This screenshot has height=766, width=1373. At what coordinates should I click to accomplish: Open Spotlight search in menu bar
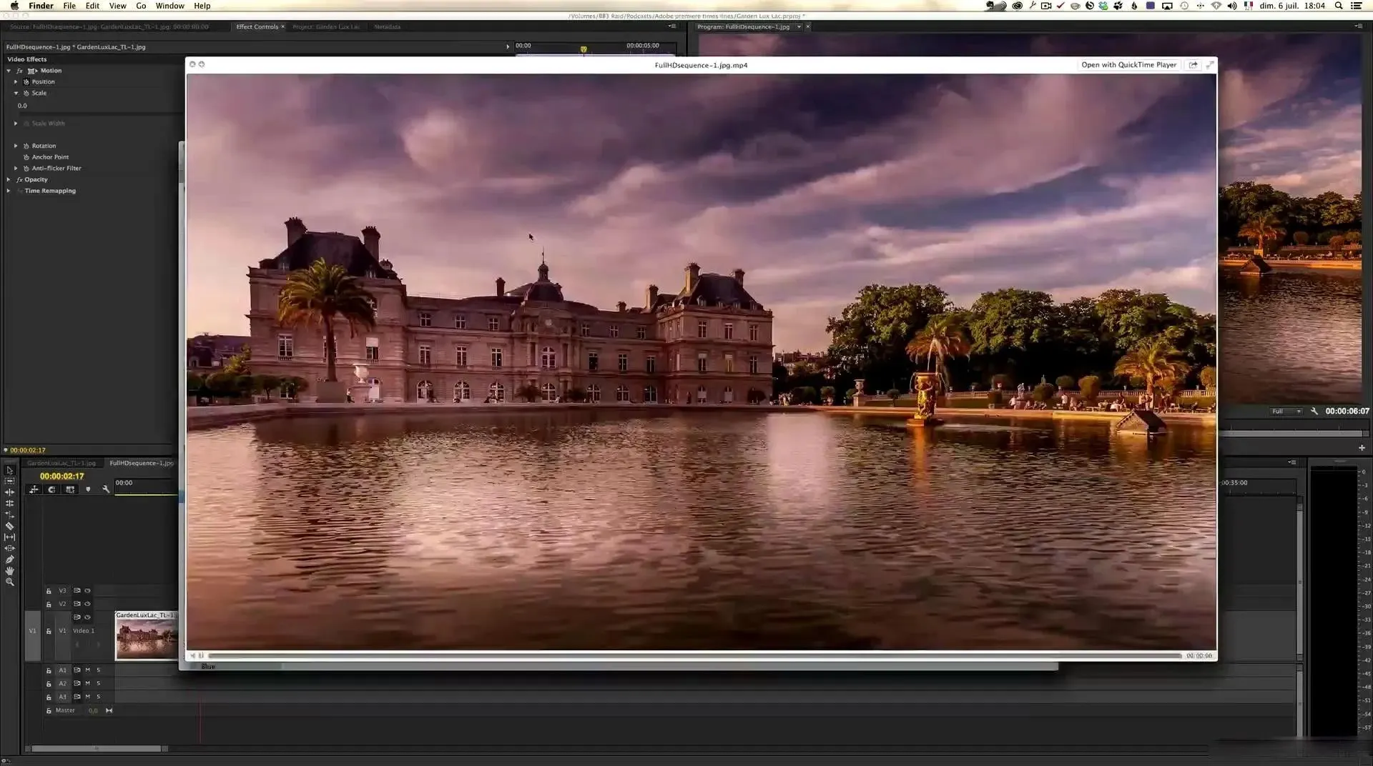click(1339, 6)
